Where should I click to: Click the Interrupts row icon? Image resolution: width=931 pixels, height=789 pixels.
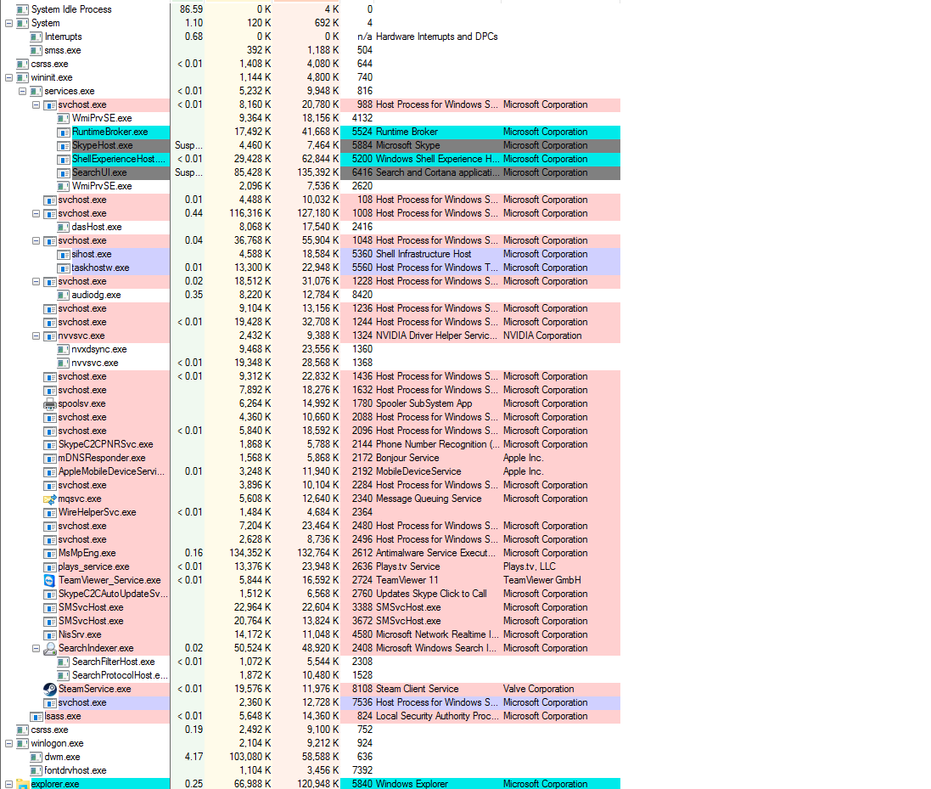click(x=36, y=37)
